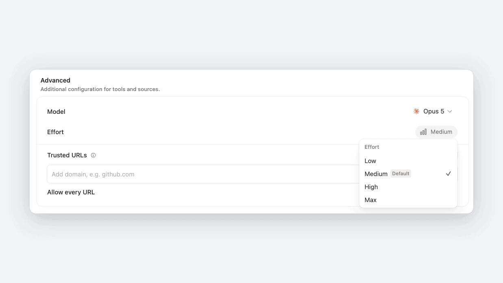Viewport: 503px width, 283px height.
Task: Click the Default badge beside Medium
Action: coord(401,174)
